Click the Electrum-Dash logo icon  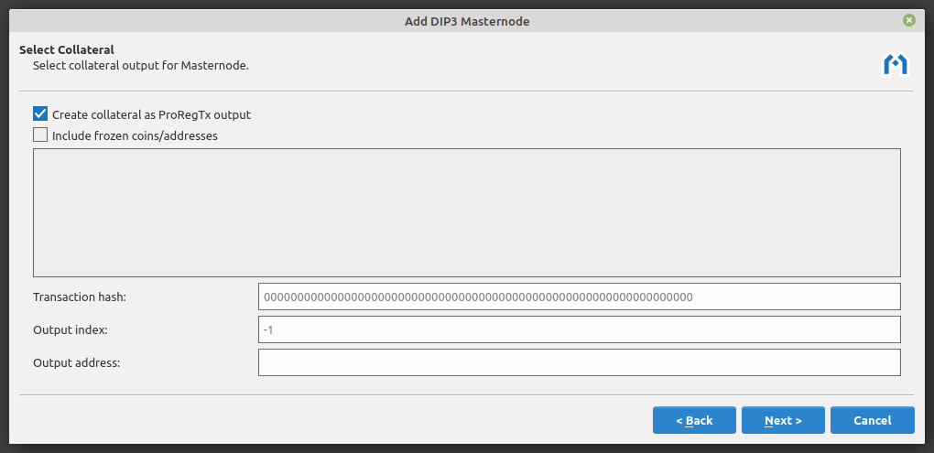point(895,64)
